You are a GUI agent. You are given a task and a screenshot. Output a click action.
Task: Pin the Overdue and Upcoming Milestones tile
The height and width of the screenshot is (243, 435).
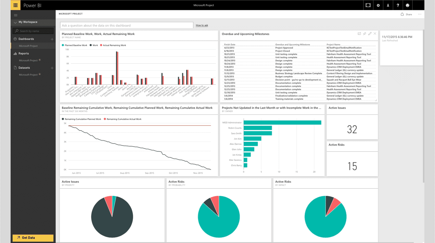click(x=364, y=34)
